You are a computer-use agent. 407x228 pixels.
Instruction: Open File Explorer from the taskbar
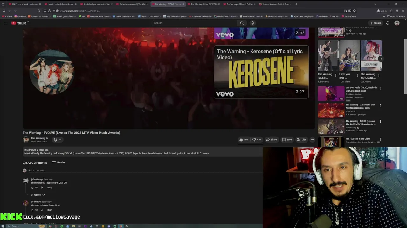73,226
